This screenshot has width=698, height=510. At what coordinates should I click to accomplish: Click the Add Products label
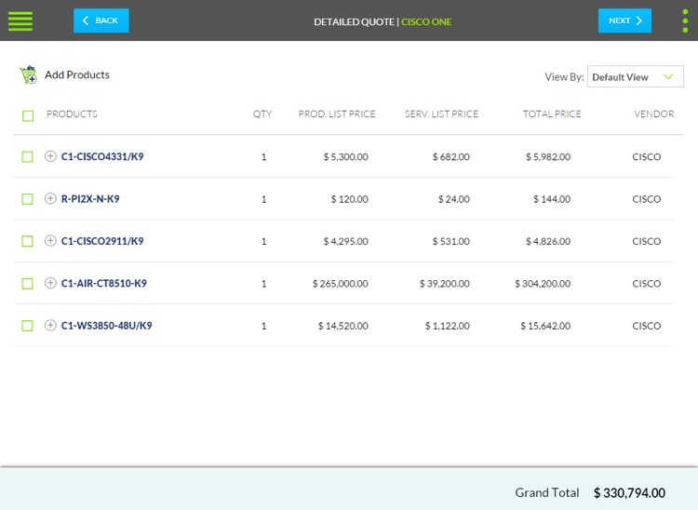point(77,74)
